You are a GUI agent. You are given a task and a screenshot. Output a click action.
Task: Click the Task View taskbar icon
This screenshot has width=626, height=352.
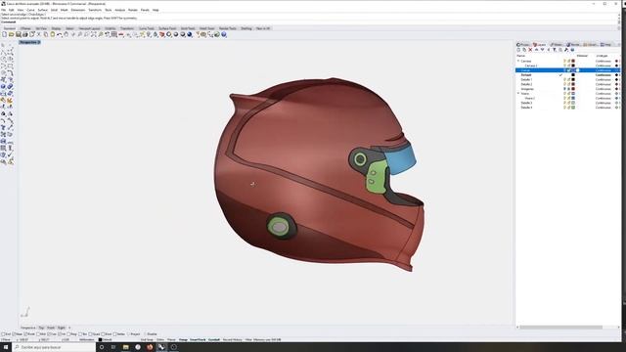click(x=113, y=347)
